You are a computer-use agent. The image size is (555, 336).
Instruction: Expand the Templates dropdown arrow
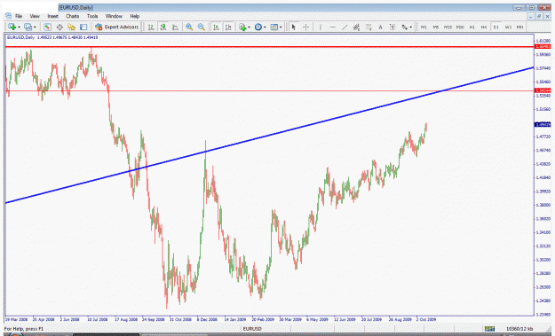point(281,27)
